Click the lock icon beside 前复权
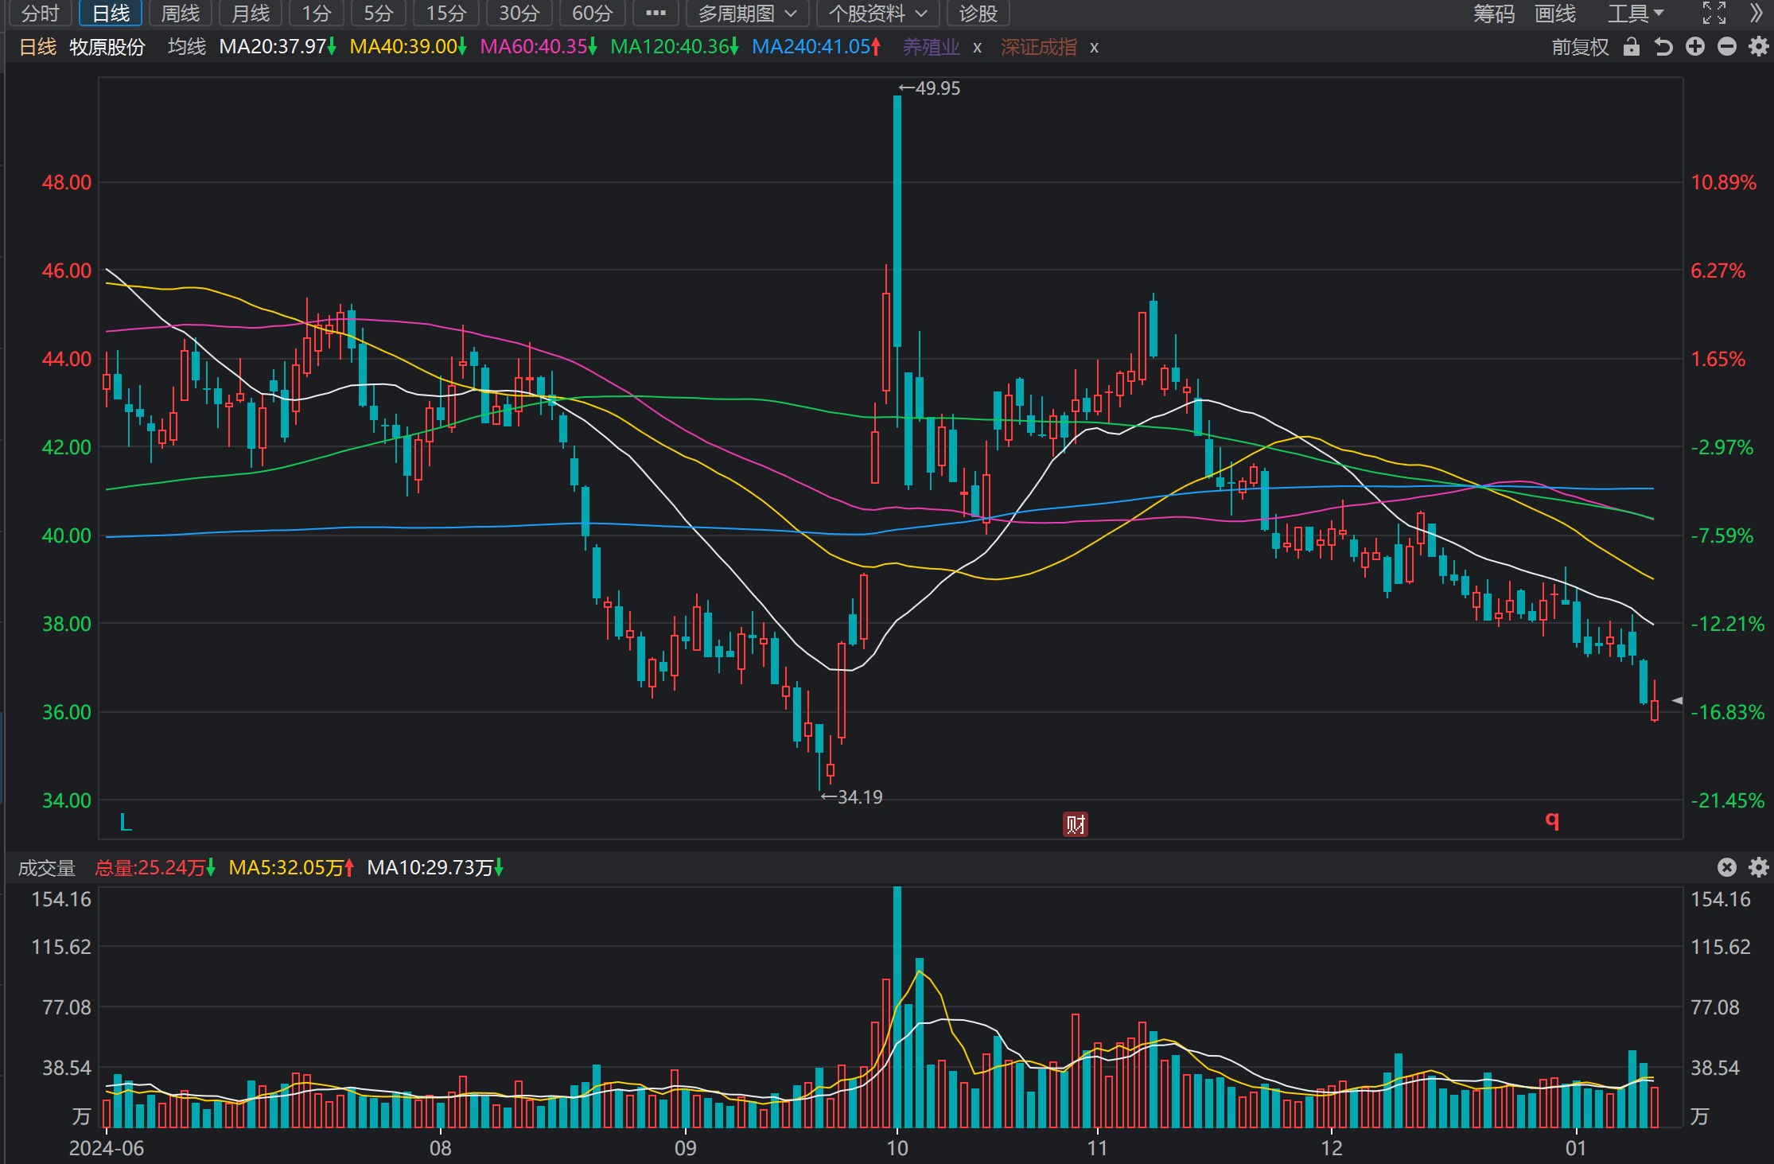Viewport: 1774px width, 1164px height. pos(1631,47)
